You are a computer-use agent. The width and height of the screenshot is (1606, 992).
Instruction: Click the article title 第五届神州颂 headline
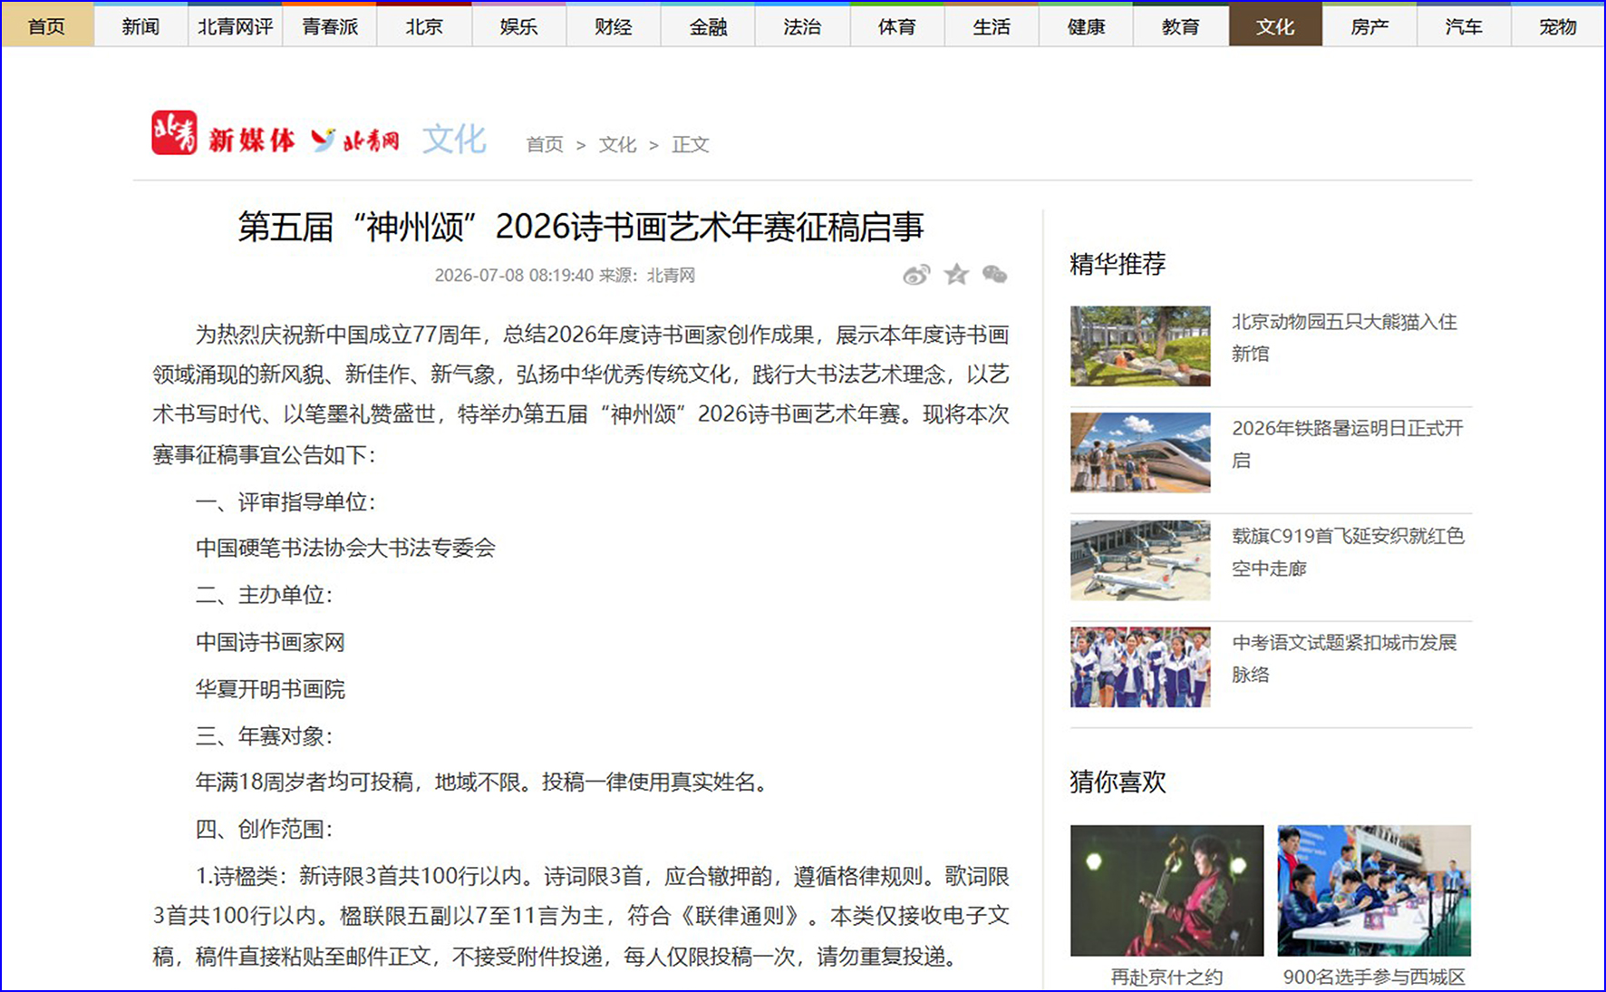(580, 227)
